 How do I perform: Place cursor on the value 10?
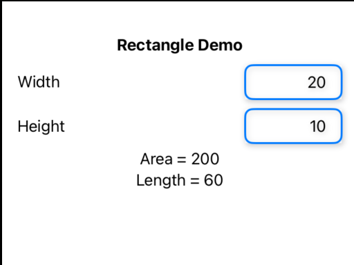pos(317,126)
